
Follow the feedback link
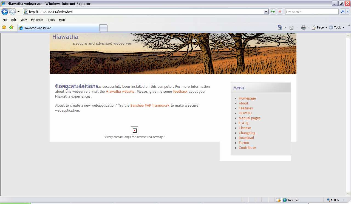[180, 92]
